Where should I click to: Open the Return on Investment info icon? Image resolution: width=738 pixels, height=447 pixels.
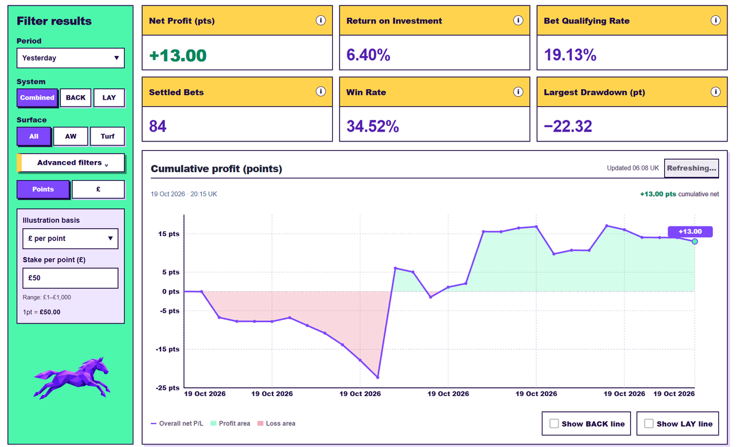tap(518, 20)
